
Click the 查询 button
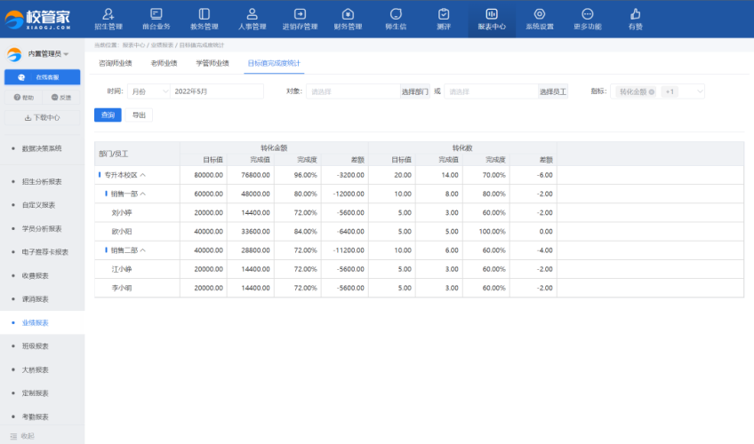(108, 115)
